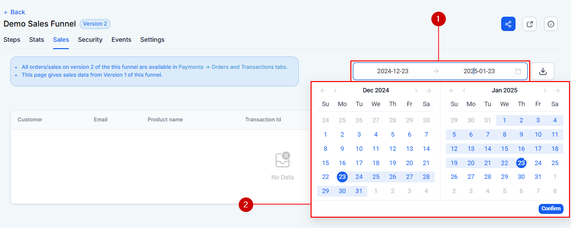Open the Steps tab
Viewport: 571px width, 228px height.
click(x=12, y=40)
